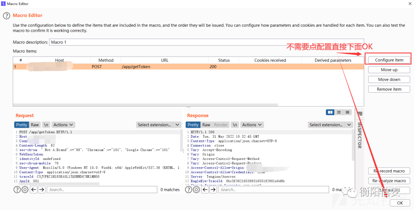Open Response search settings gear
This screenshot has height=210, width=414.
pyautogui.click(x=196, y=189)
